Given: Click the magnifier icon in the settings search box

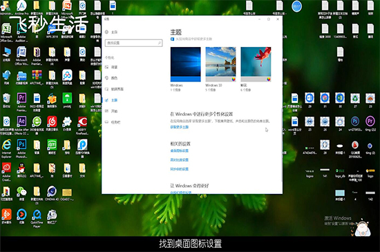Looking at the screenshot, I should [x=160, y=43].
